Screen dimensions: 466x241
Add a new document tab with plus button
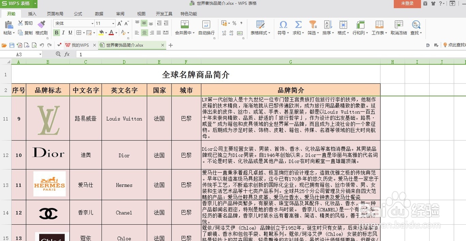[x=170, y=45]
